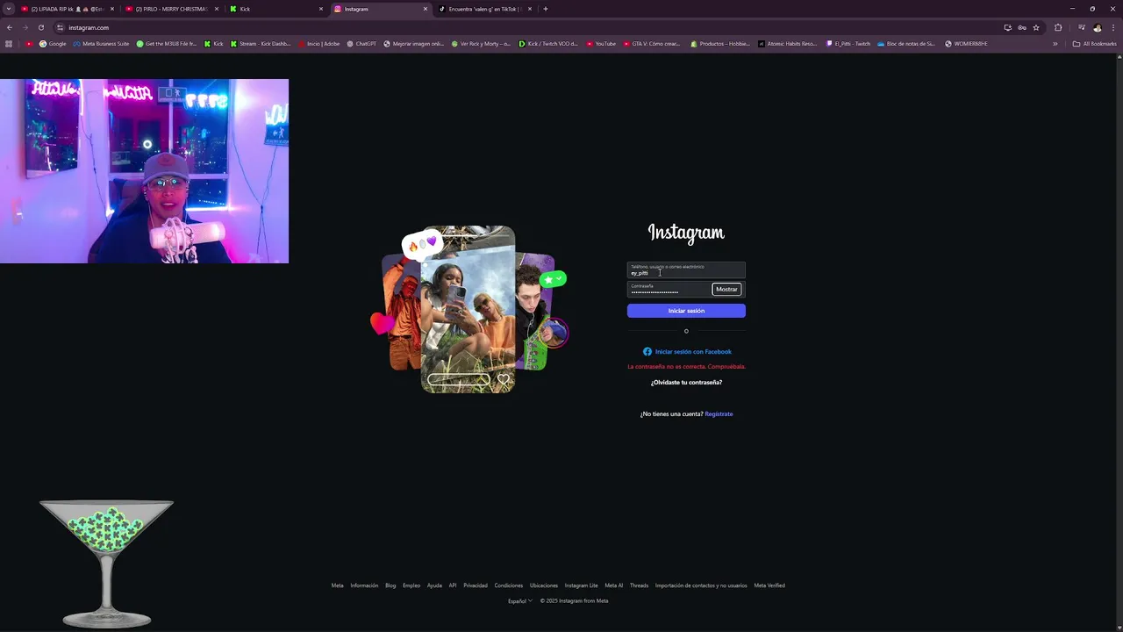Open Chrome three-dot menu
1123x632 pixels.
[1112, 27]
